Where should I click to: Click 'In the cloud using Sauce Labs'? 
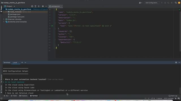(20, 88)
